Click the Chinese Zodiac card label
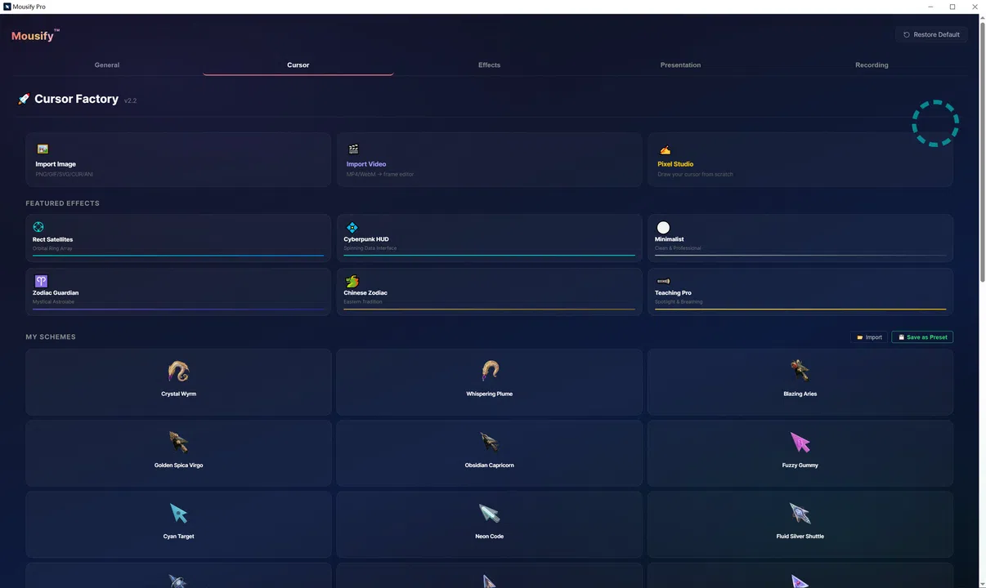The height and width of the screenshot is (588, 986). 365,292
